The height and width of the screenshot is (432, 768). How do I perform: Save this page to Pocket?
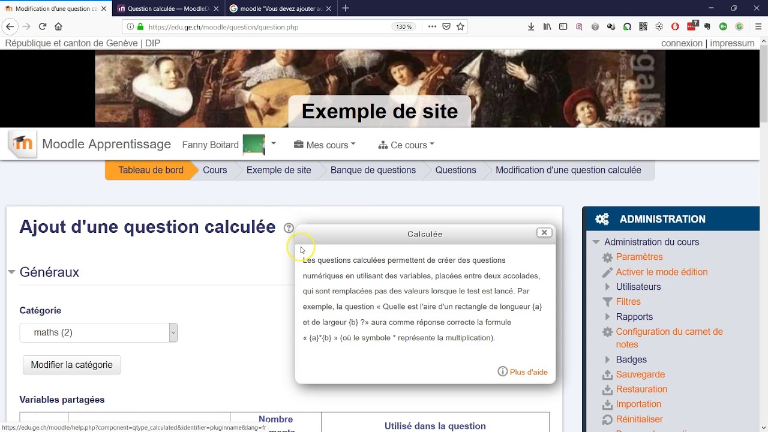(x=446, y=26)
